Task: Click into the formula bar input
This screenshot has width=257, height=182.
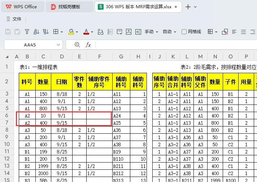Action: pos(176,45)
